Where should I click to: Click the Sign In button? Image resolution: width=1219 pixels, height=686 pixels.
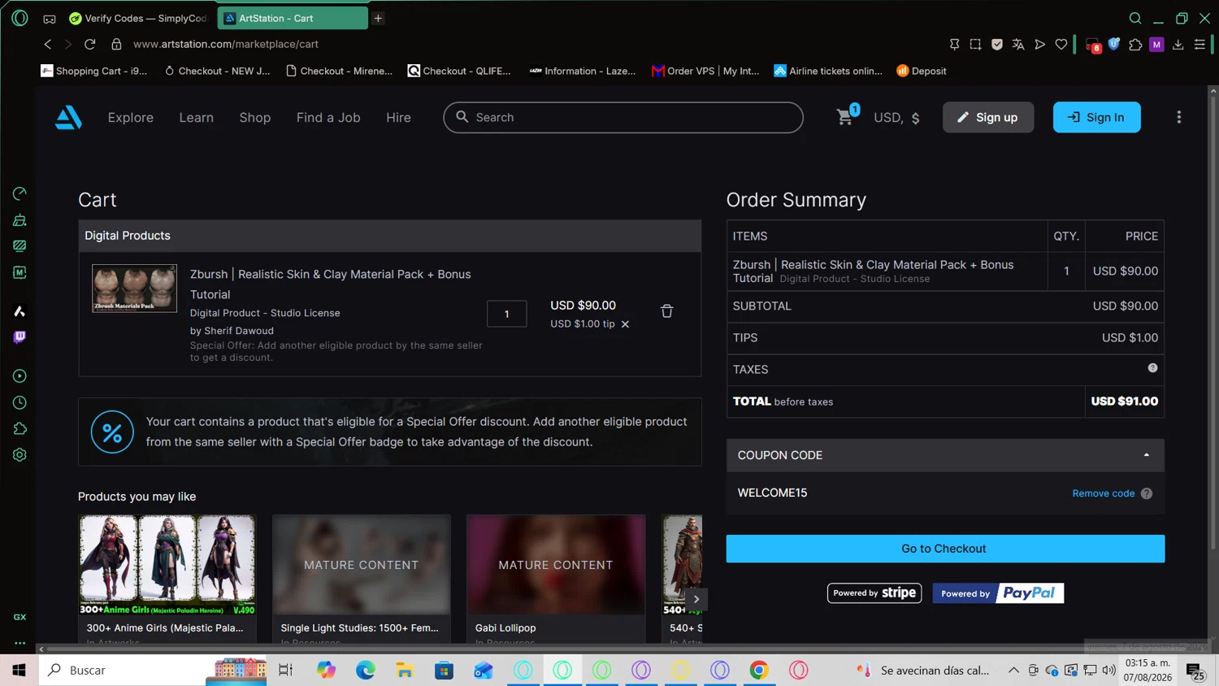tap(1097, 117)
